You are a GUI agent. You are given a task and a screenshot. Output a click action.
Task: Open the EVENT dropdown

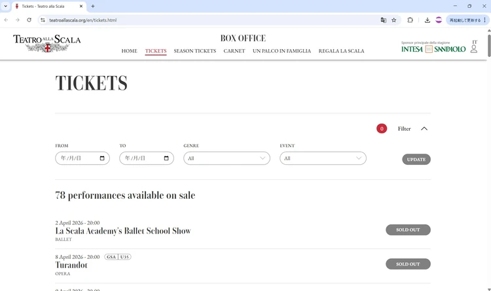click(x=323, y=158)
